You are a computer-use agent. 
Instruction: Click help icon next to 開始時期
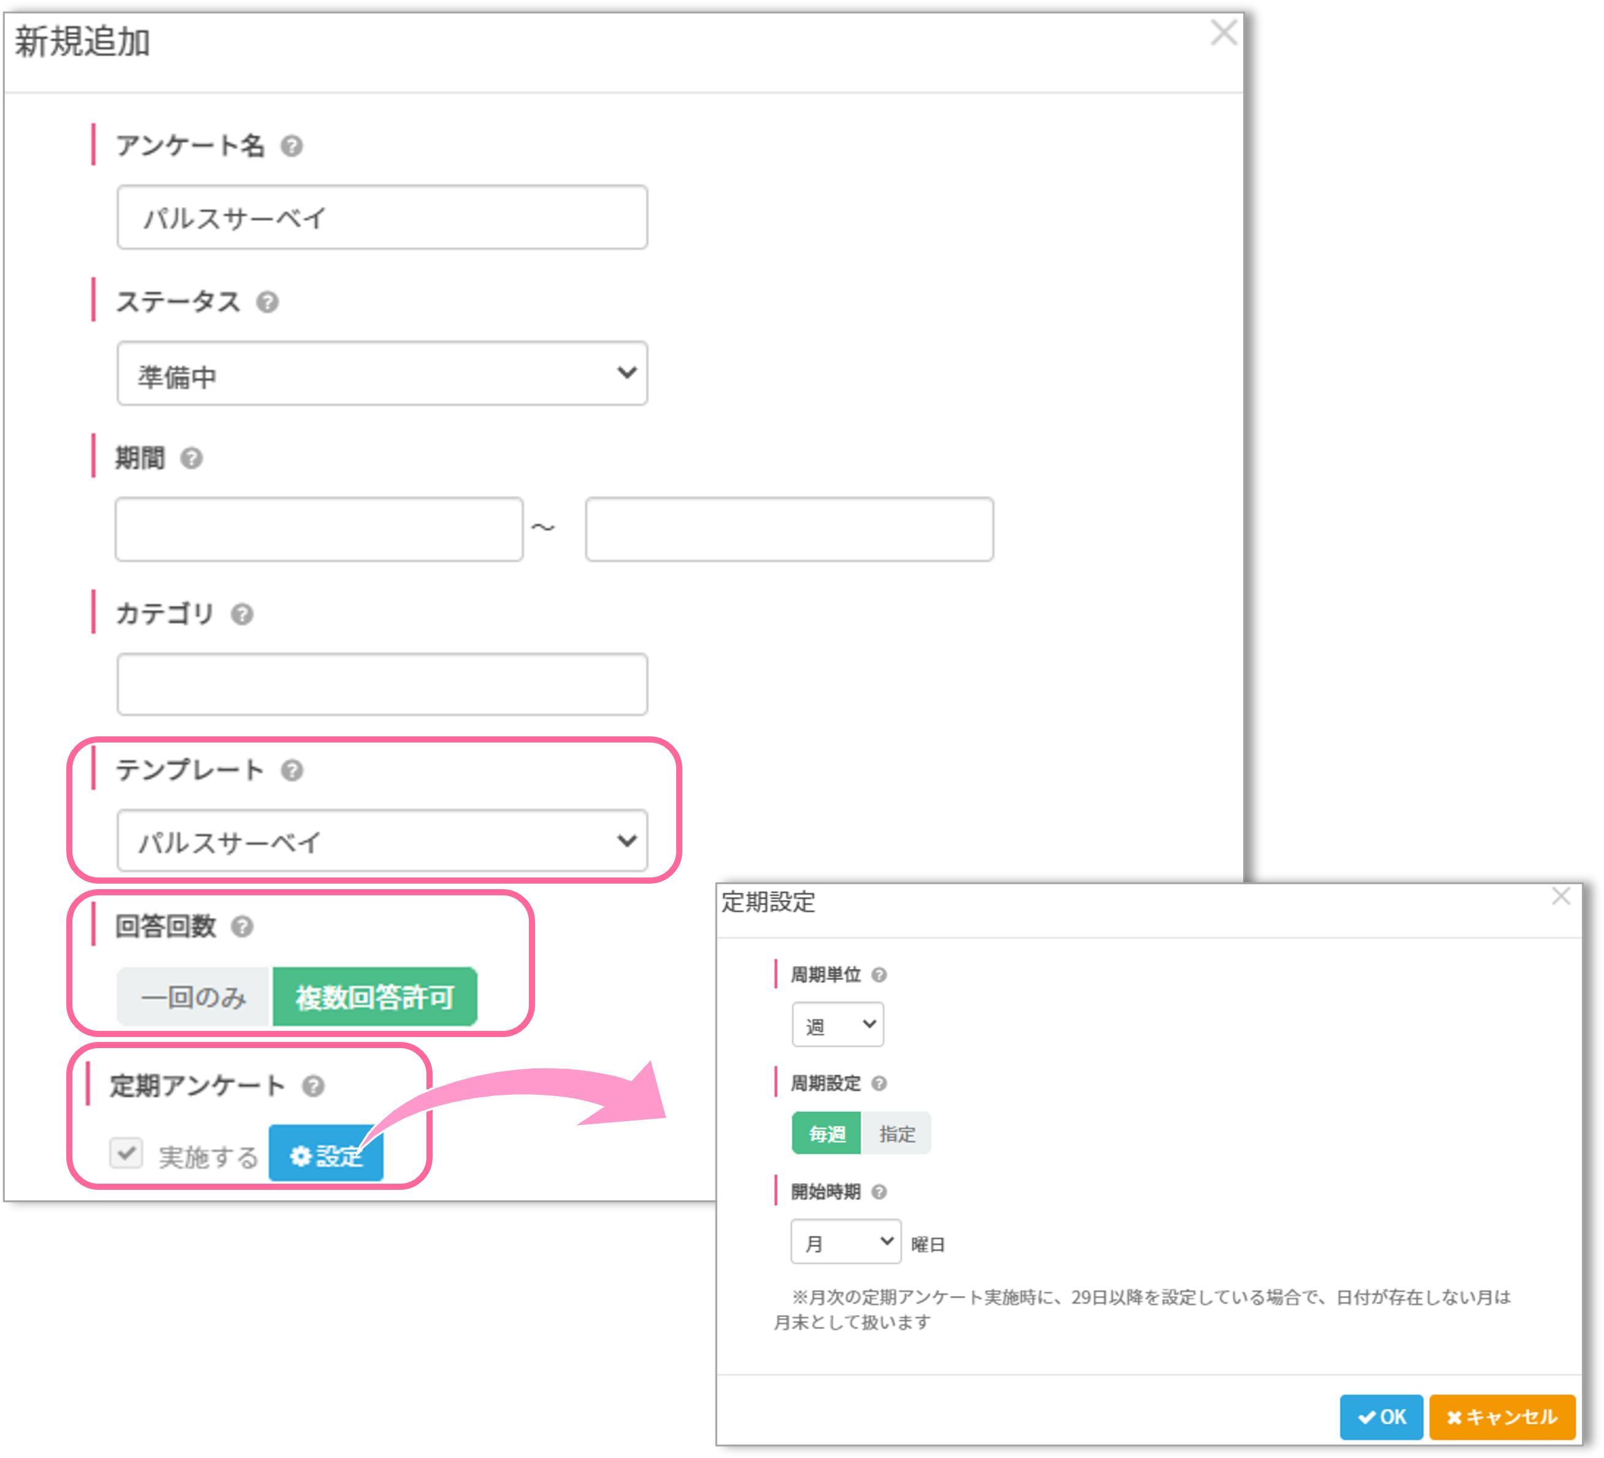[879, 1192]
